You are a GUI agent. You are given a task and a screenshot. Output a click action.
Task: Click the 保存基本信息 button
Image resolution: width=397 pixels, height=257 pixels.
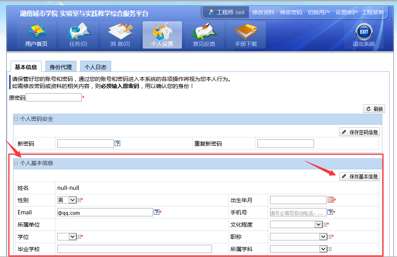point(359,176)
